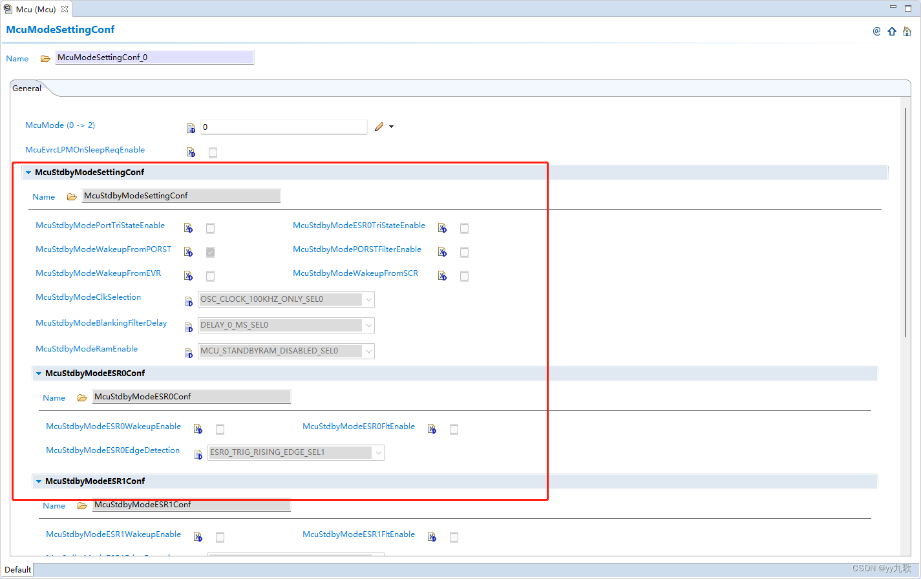Click the folder icon beside McuStdbyModeESR0Conf name
The height and width of the screenshot is (579, 921).
click(82, 397)
